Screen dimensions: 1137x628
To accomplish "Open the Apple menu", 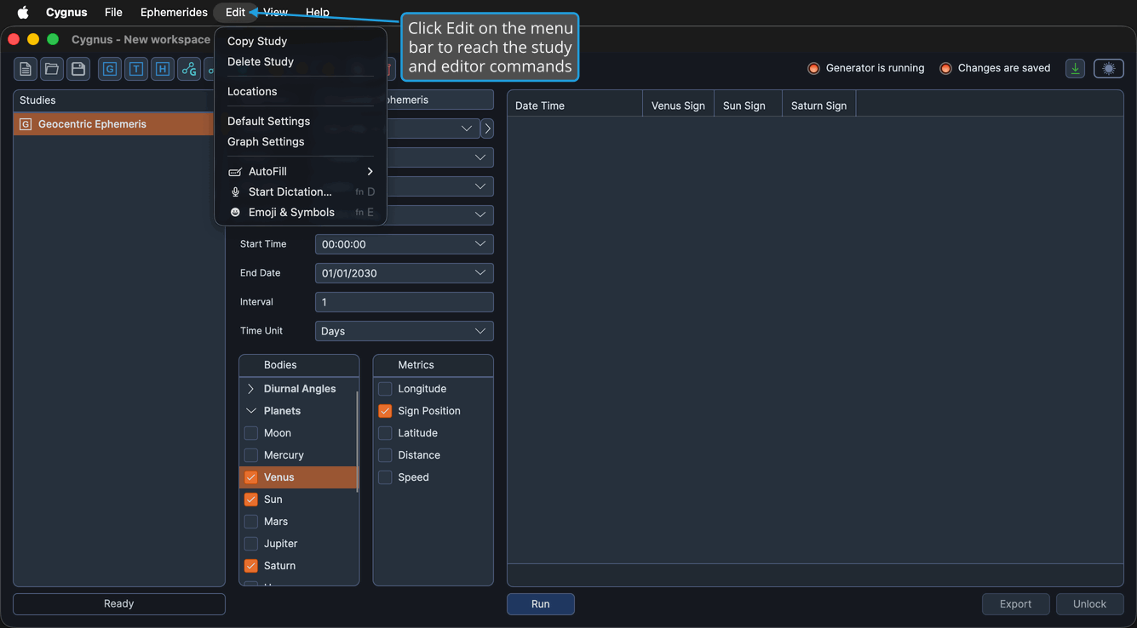I will tap(23, 12).
